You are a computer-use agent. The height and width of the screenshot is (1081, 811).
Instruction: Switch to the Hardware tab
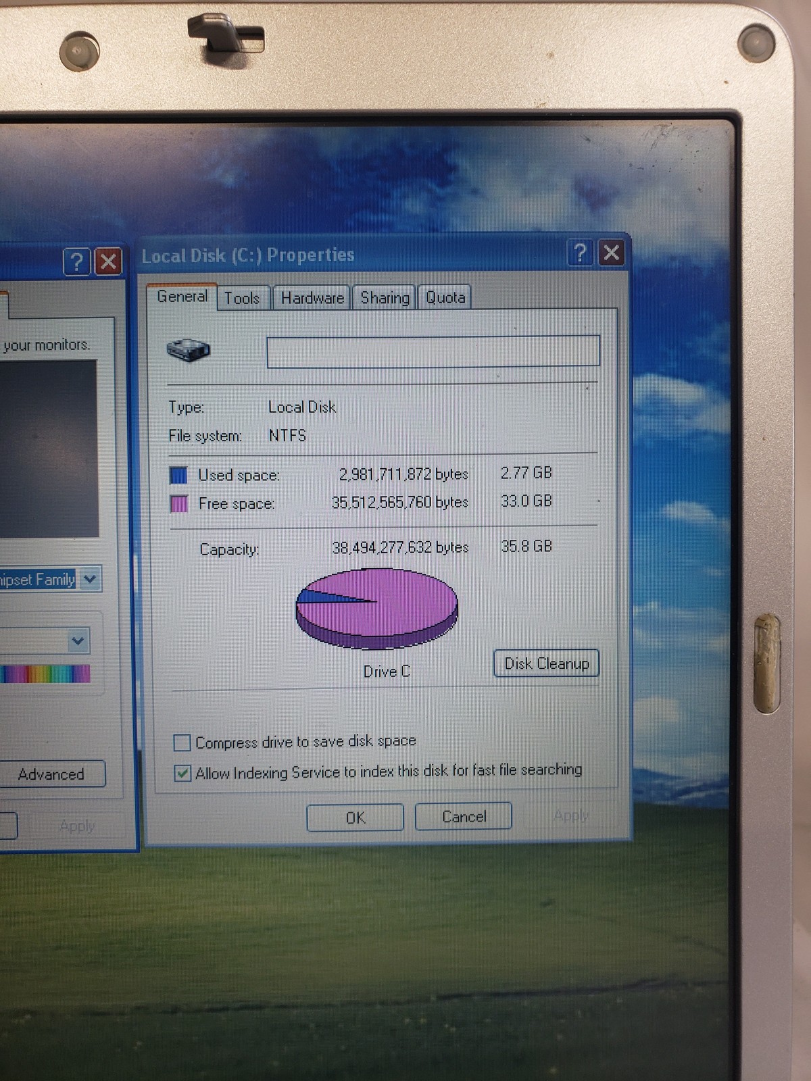[312, 298]
